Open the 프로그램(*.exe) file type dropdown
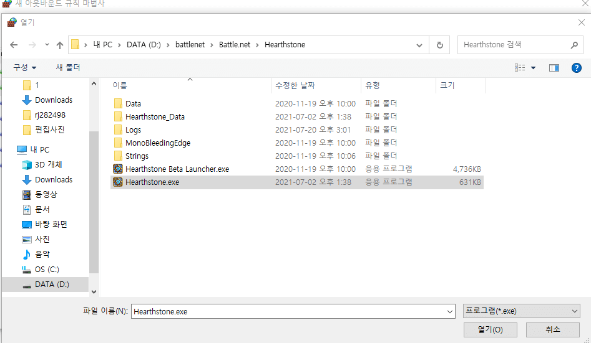Screen dimensions: 591x343 coord(521,311)
